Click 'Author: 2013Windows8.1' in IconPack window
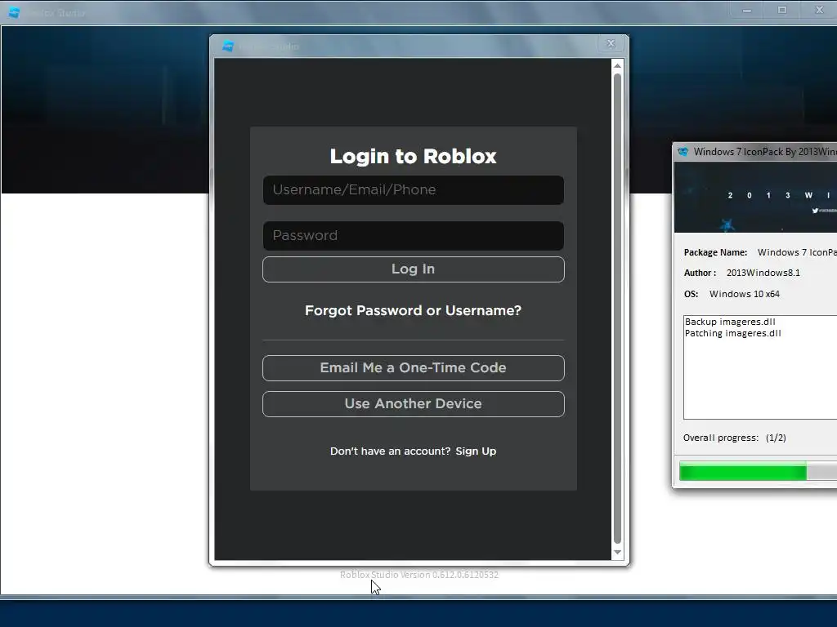 click(x=742, y=273)
